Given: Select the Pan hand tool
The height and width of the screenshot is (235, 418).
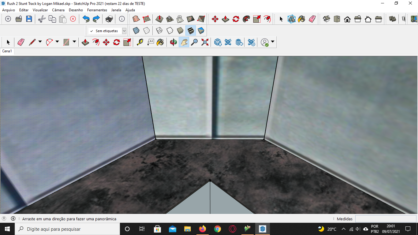Looking at the screenshot, I should pos(184,42).
